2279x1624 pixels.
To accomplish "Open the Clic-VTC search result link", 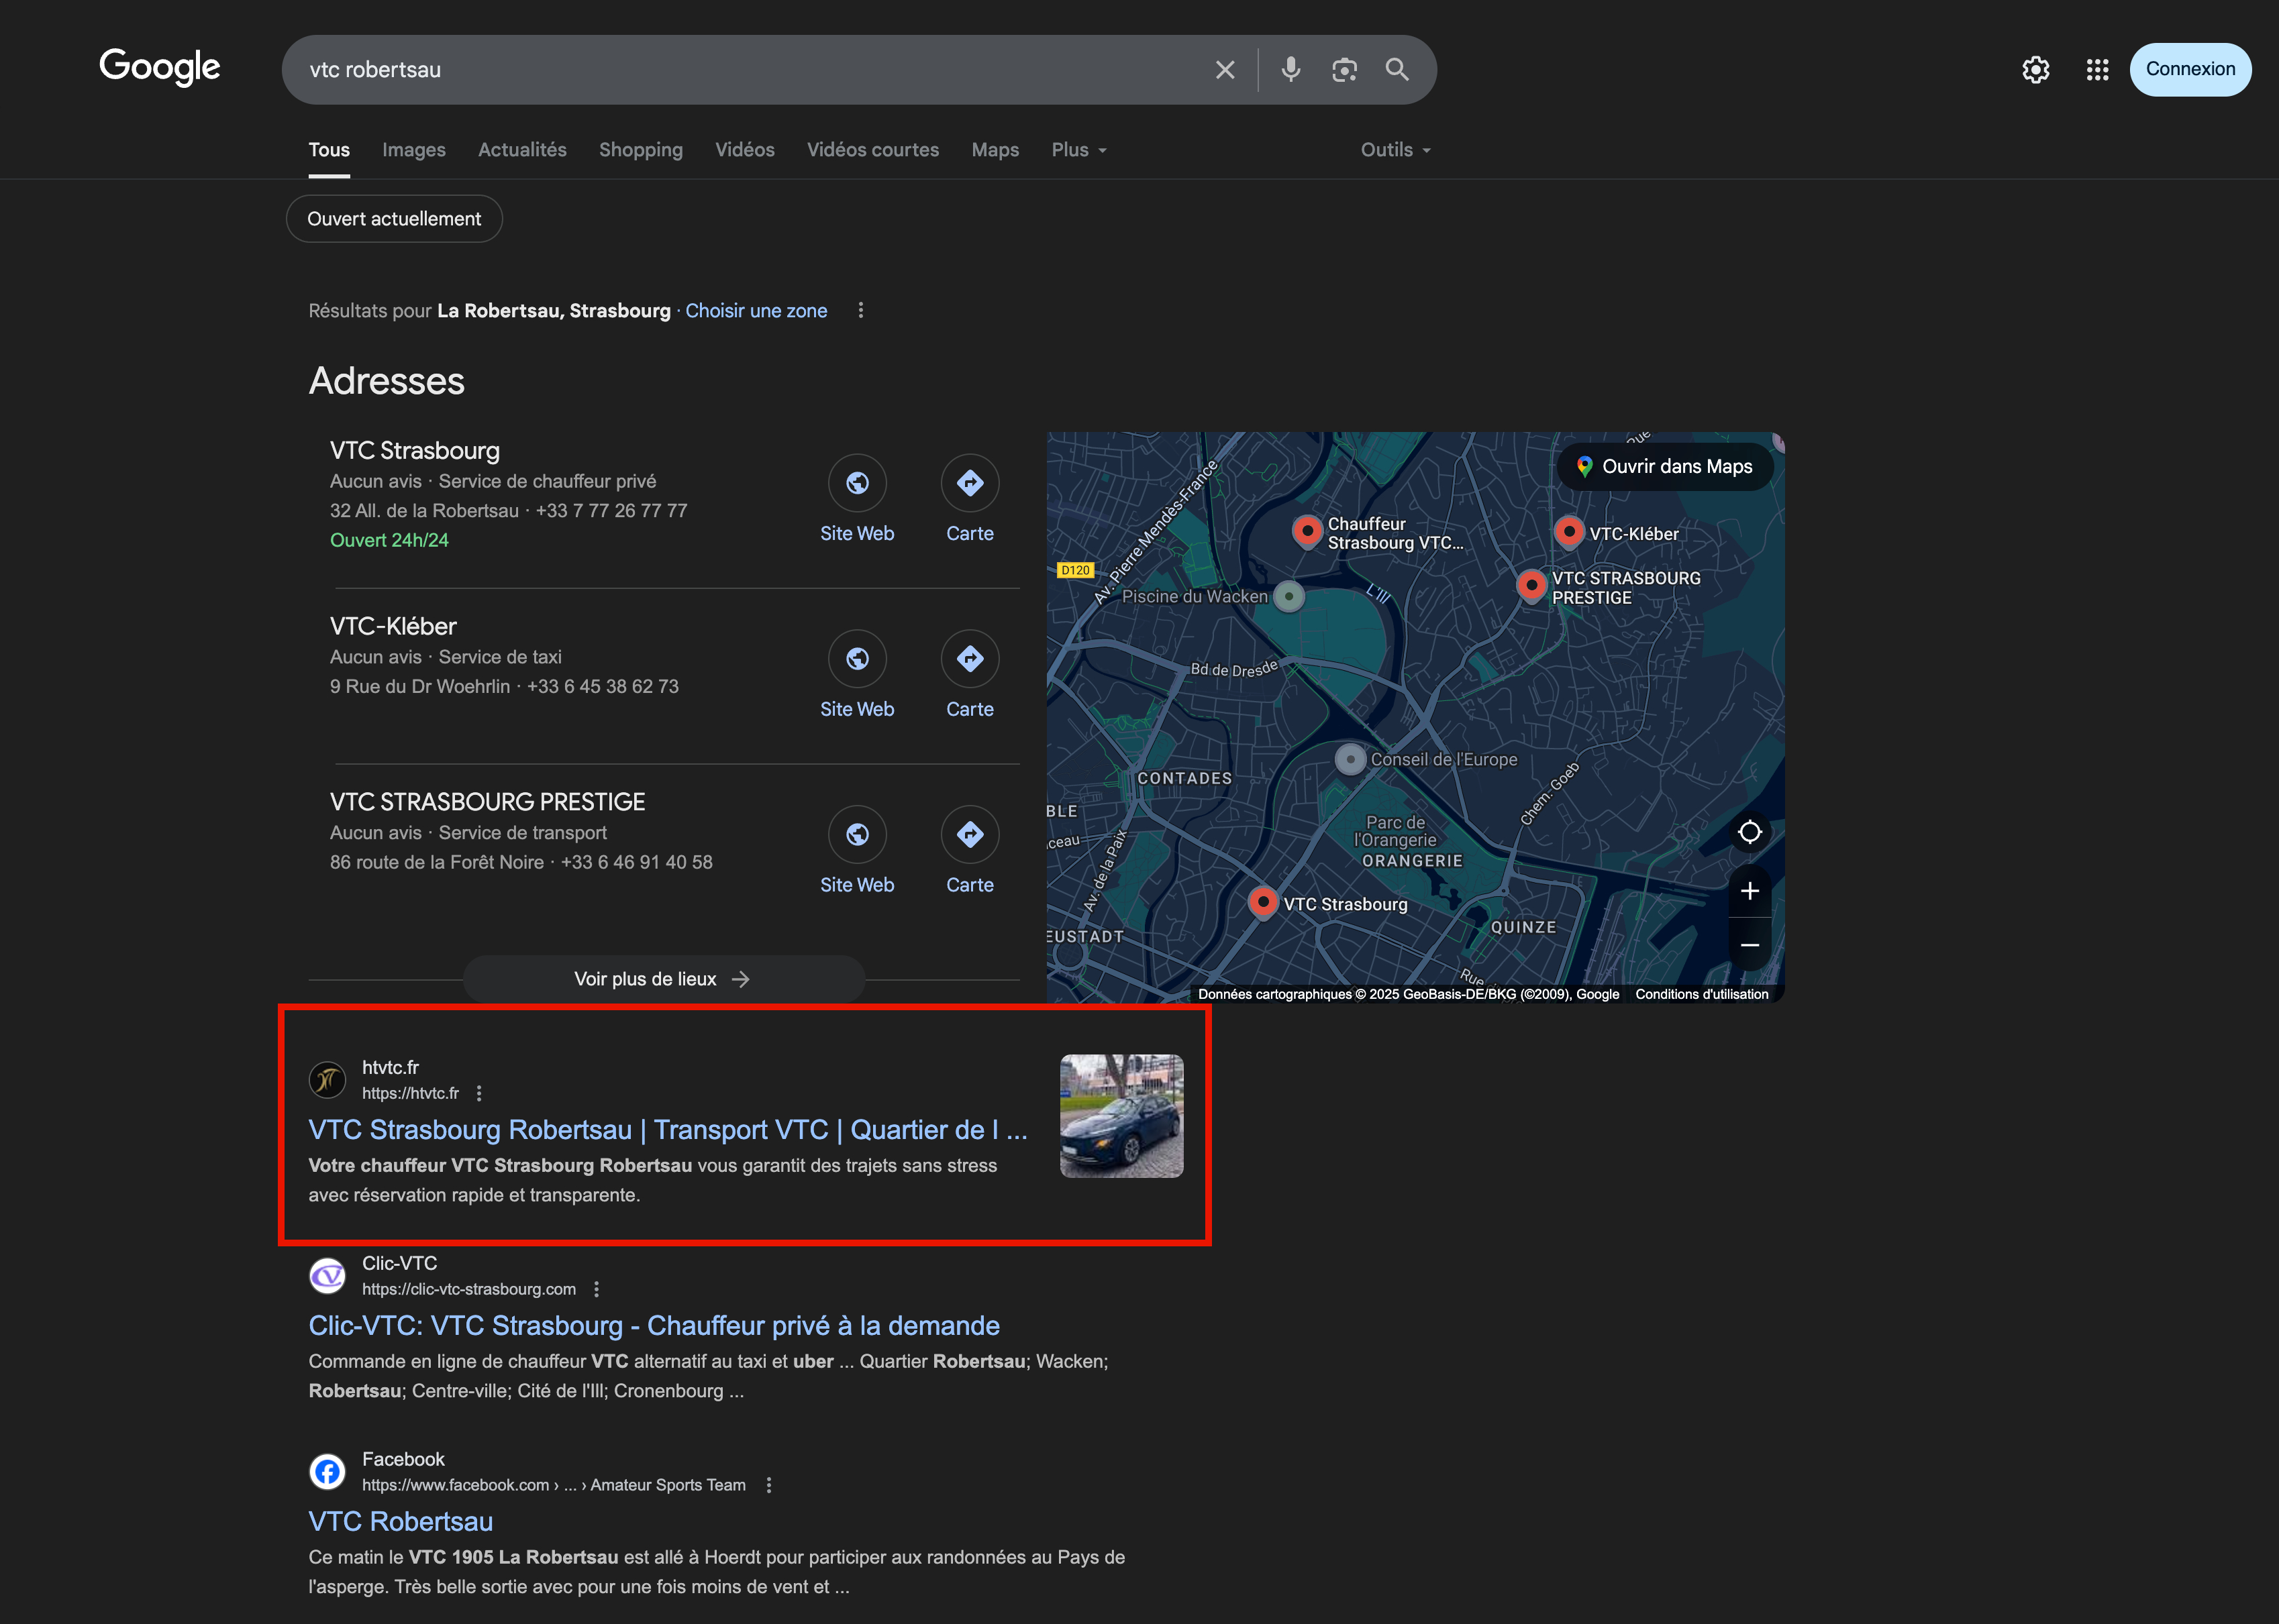I will [x=653, y=1325].
